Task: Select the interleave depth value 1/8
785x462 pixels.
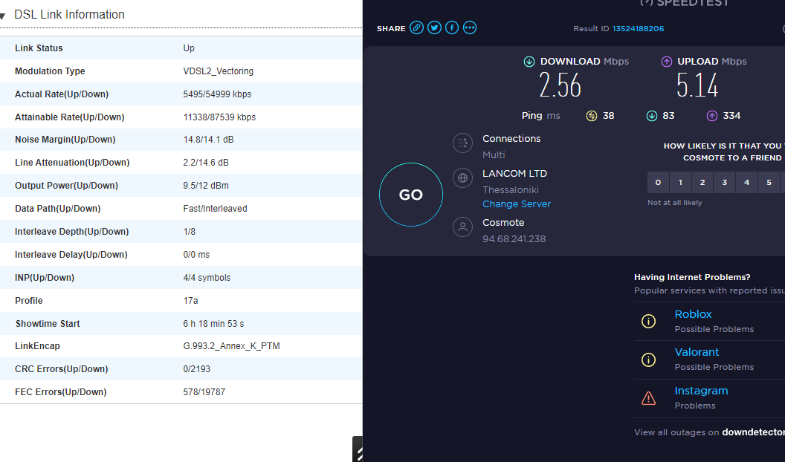Action: [x=190, y=232]
